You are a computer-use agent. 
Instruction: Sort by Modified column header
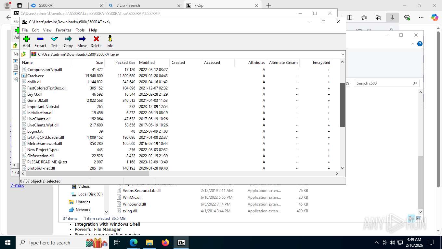point(153,63)
